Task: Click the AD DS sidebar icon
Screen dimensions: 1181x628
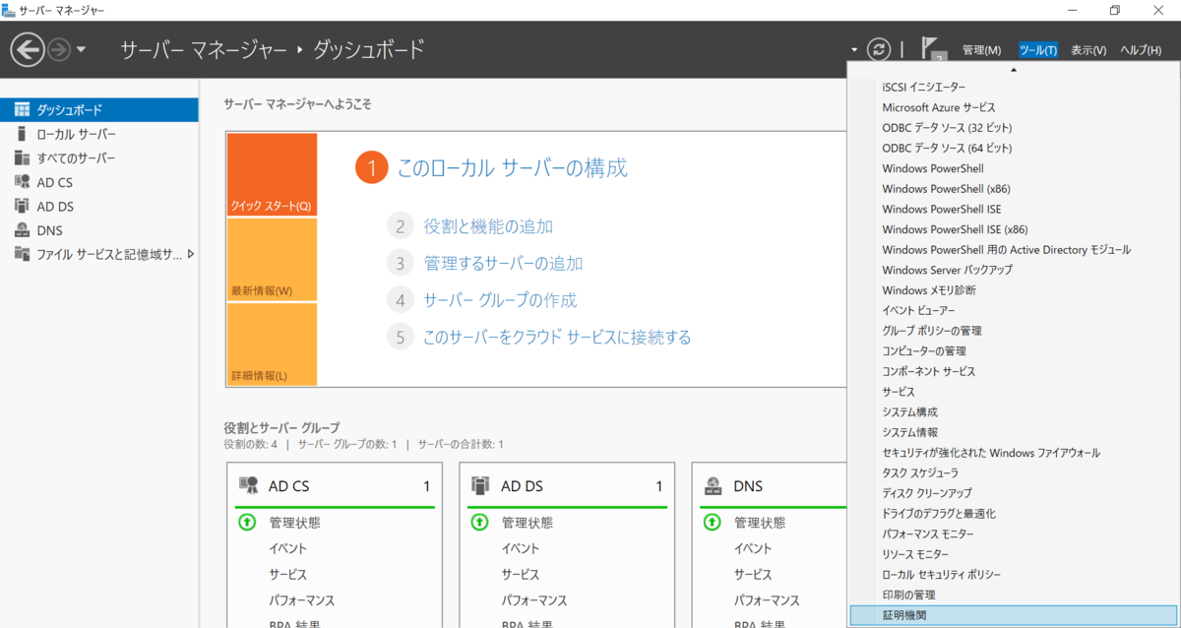Action: [22, 206]
